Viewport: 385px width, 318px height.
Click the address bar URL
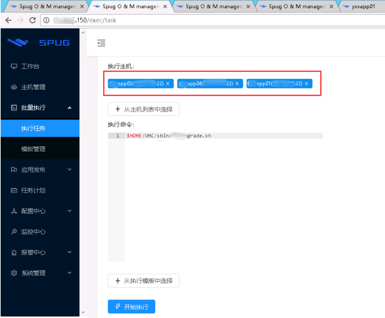coord(85,20)
